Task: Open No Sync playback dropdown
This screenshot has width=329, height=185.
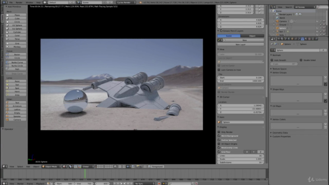Action: (x=144, y=183)
